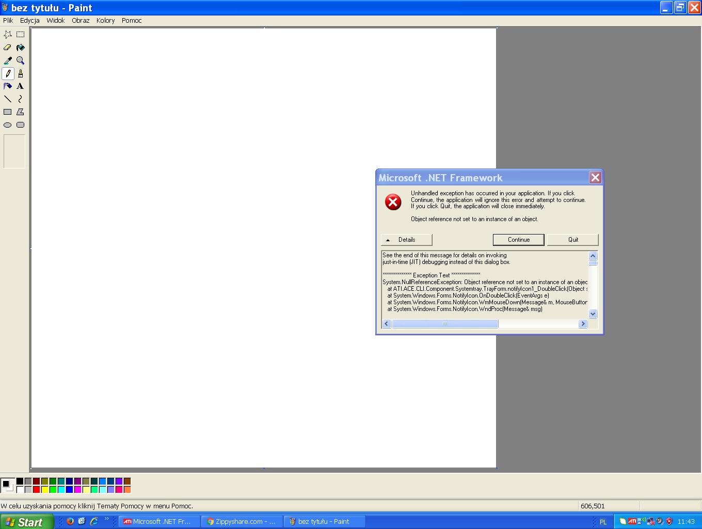Choose the Ellipse shape tool
Screen dimensions: 702x529
click(x=8, y=125)
